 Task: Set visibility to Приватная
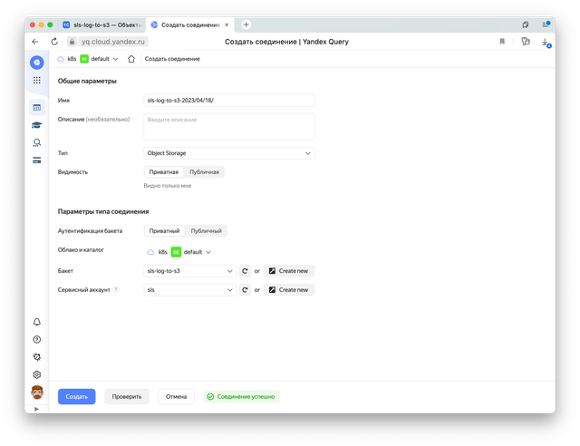click(x=164, y=171)
